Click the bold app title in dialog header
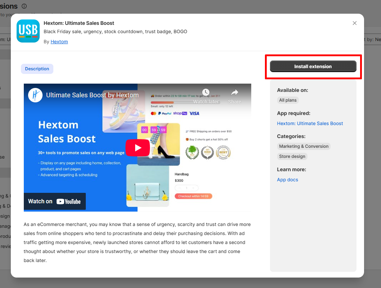Screen dimensions: 381x288 click(x=79, y=23)
